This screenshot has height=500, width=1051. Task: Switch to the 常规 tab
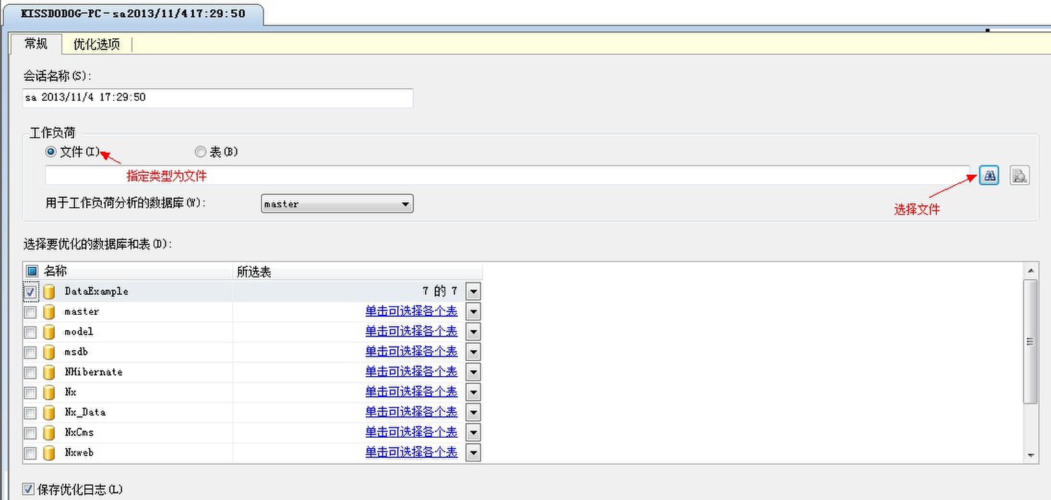[x=36, y=44]
